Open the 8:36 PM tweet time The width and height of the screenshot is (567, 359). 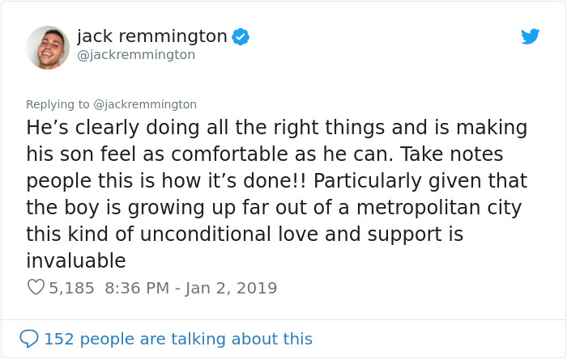point(137,288)
